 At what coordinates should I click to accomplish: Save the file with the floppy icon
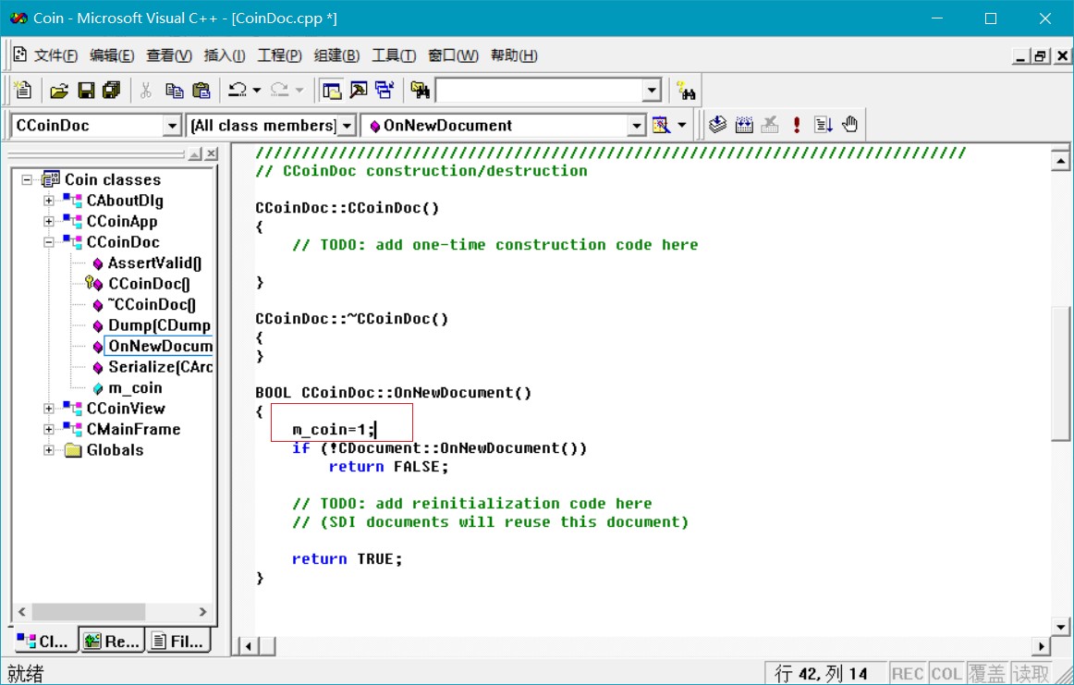coord(86,91)
